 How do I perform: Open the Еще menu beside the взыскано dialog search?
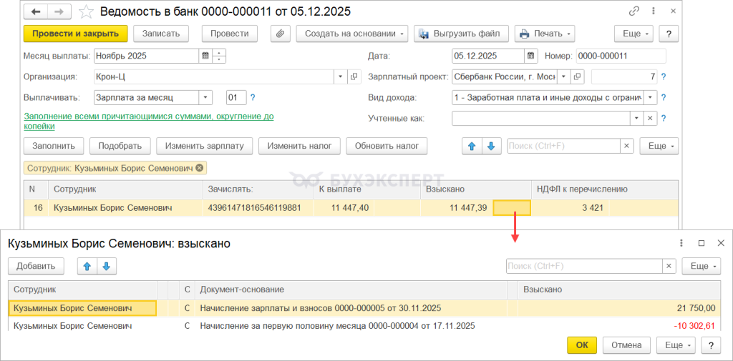pyautogui.click(x=702, y=266)
